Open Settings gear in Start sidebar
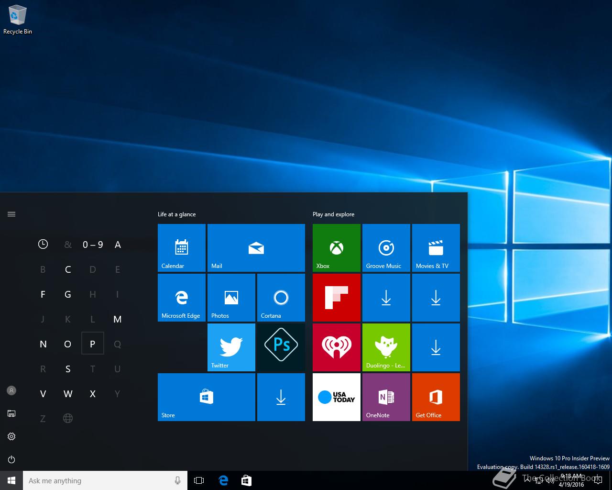The width and height of the screenshot is (612, 490). click(x=11, y=436)
